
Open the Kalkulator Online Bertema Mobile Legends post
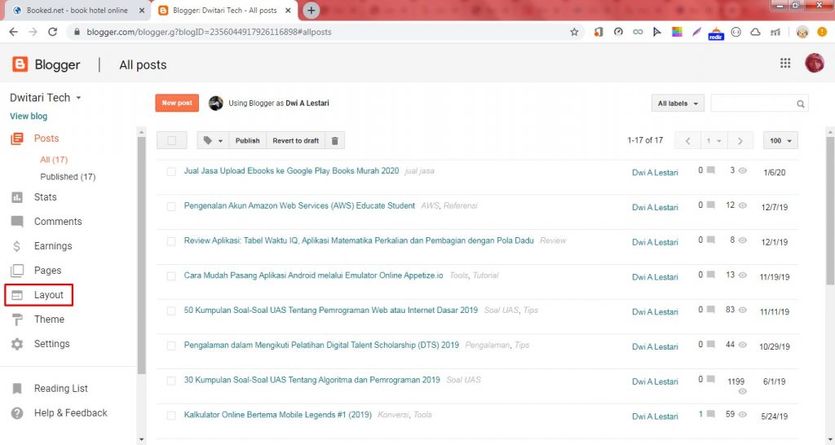(x=278, y=414)
